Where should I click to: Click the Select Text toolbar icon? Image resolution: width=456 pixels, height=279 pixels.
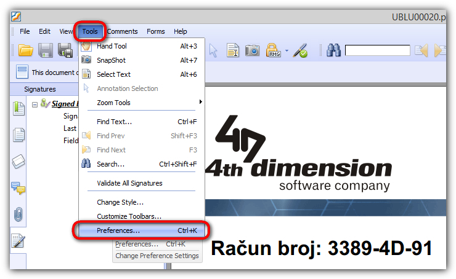point(233,50)
